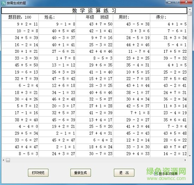Select the cell 6 - 4 = 2
The image size is (194, 185).
95,140
